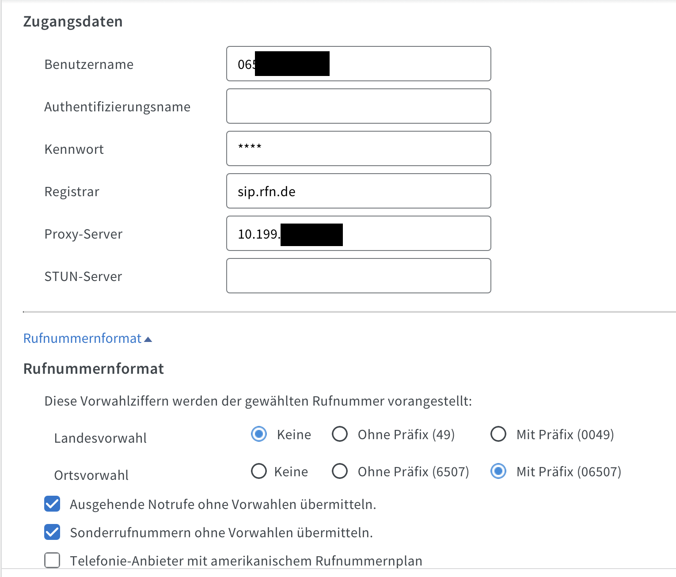Viewport: 676px width, 577px height.
Task: Select Ortsvorwahl option Keine
Action: pos(259,471)
